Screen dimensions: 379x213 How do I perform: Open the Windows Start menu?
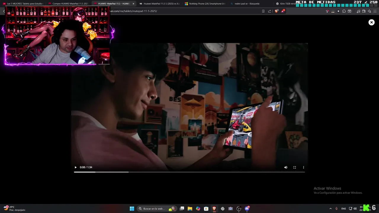coord(132,209)
